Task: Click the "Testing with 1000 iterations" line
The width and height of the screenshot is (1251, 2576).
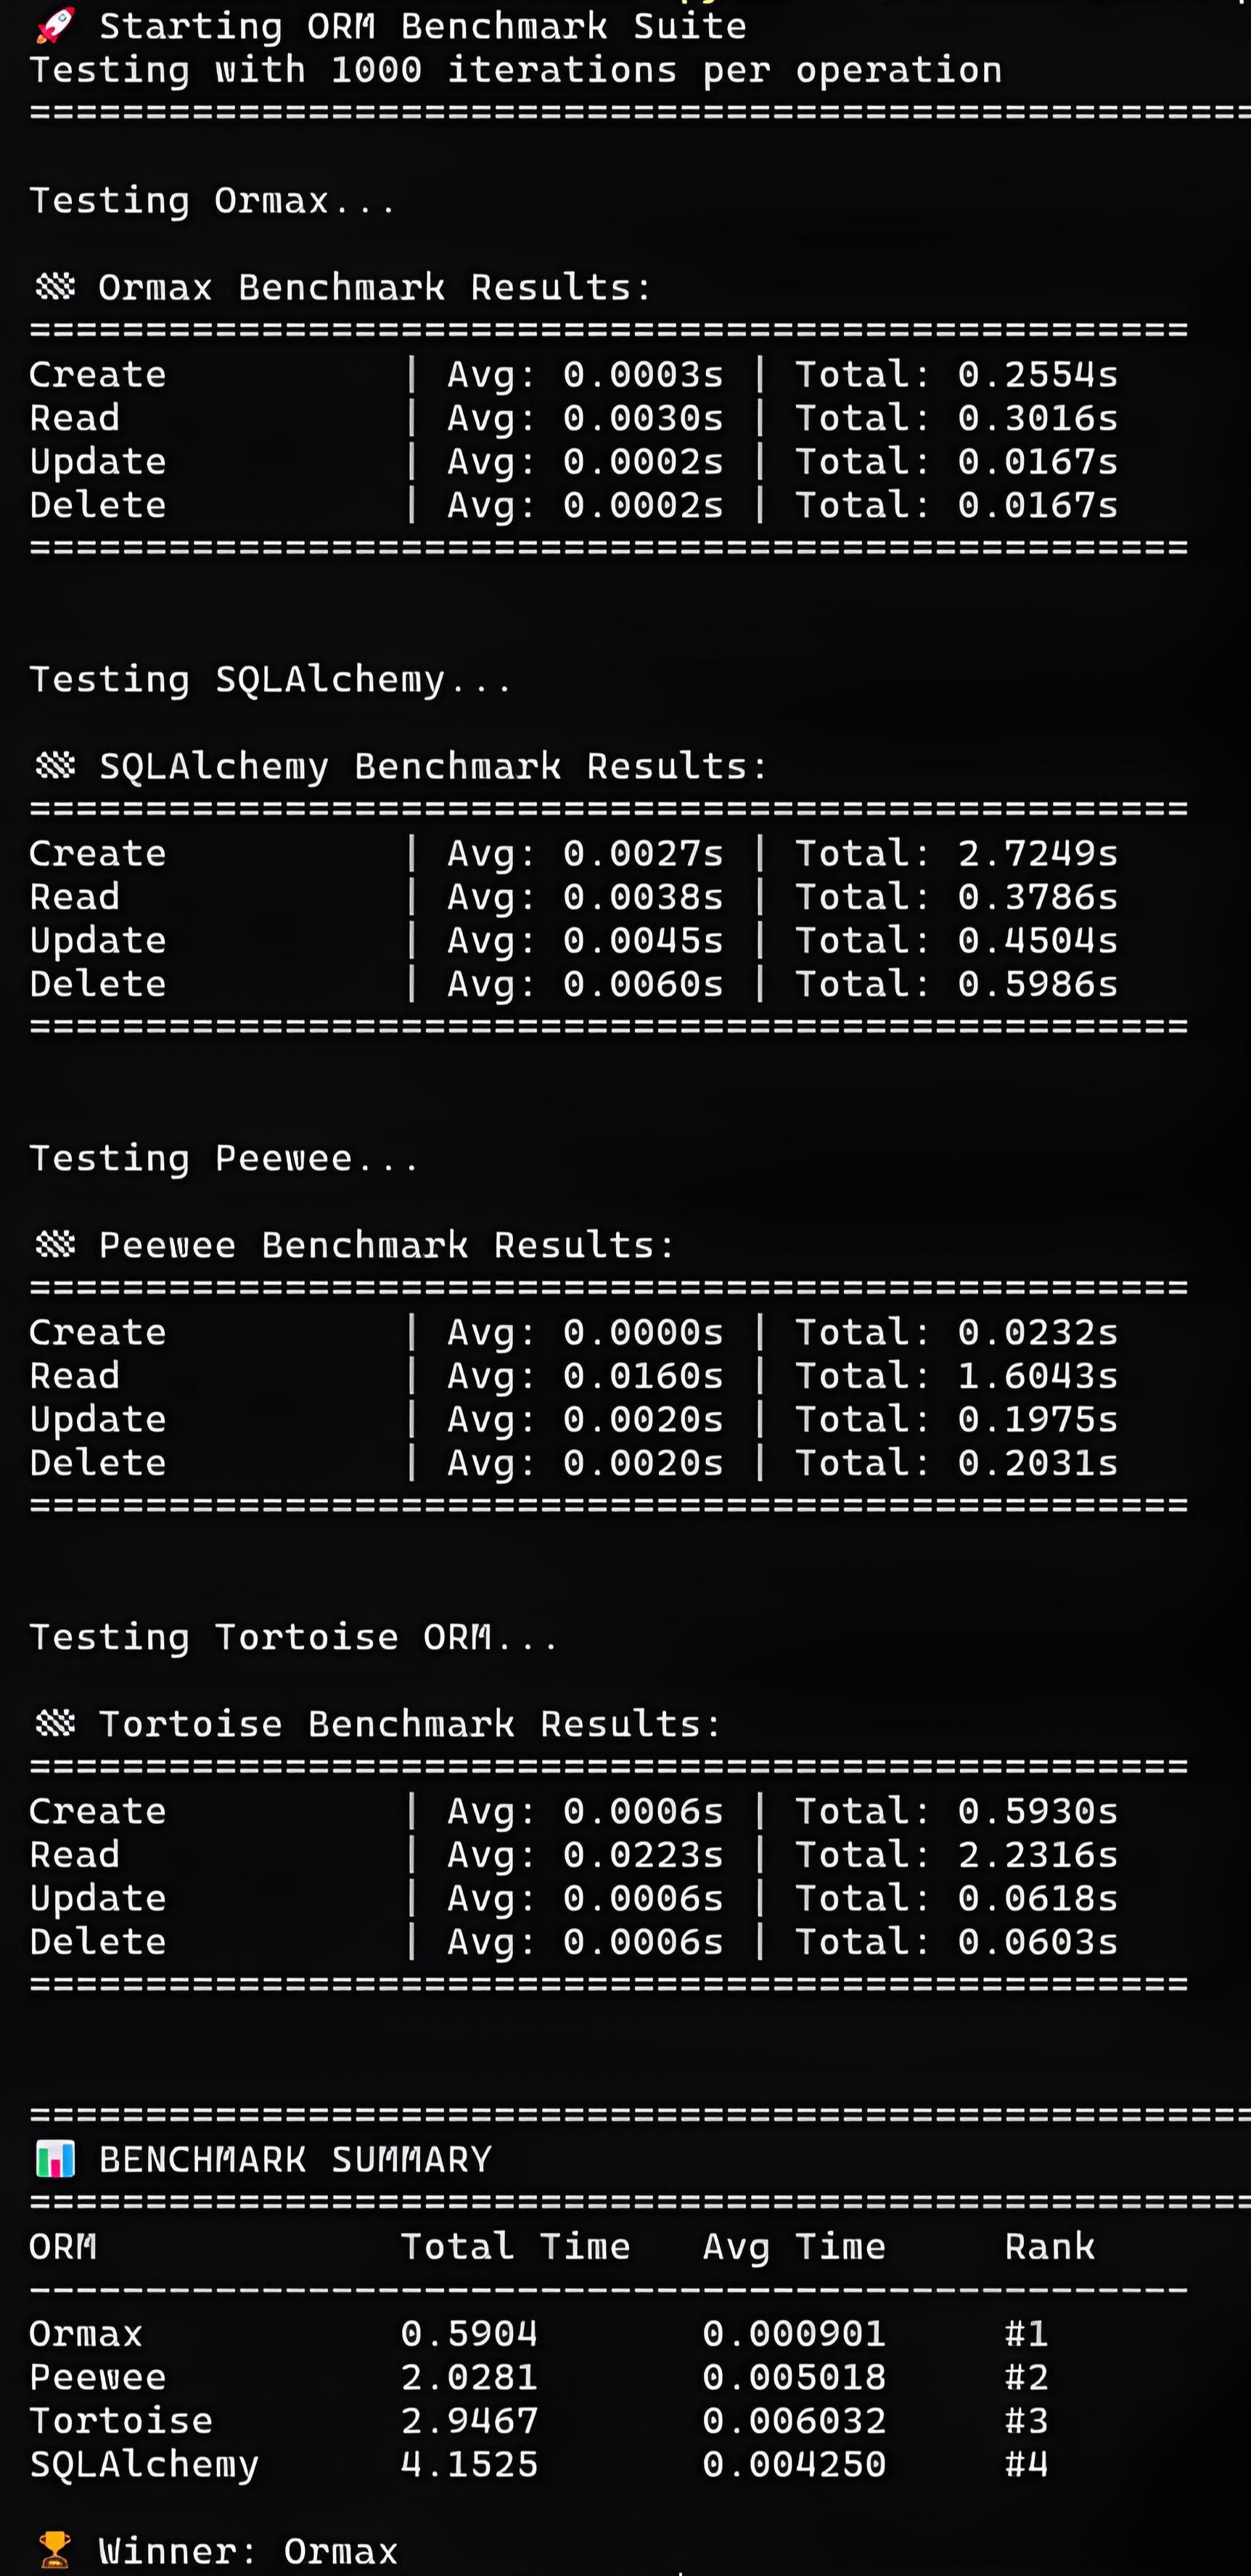Action: [515, 70]
